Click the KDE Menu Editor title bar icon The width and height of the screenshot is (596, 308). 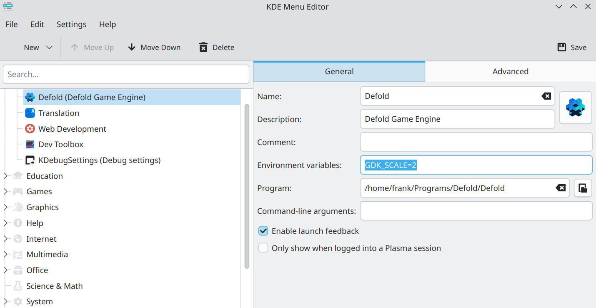[x=8, y=6]
